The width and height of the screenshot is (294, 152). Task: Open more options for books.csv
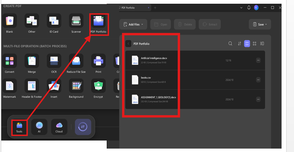click(258, 80)
